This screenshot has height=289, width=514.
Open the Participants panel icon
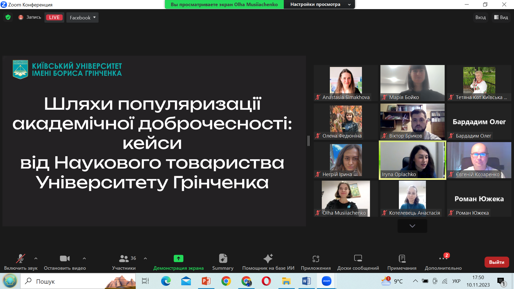124,258
